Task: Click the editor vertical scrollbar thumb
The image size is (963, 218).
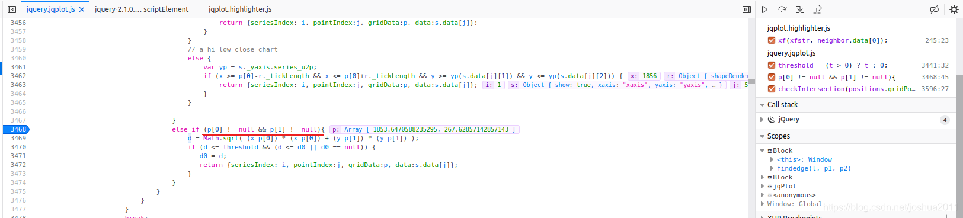Action: click(751, 81)
